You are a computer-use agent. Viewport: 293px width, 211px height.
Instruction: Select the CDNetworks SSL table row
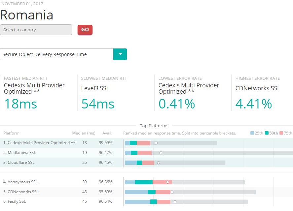tap(147, 192)
